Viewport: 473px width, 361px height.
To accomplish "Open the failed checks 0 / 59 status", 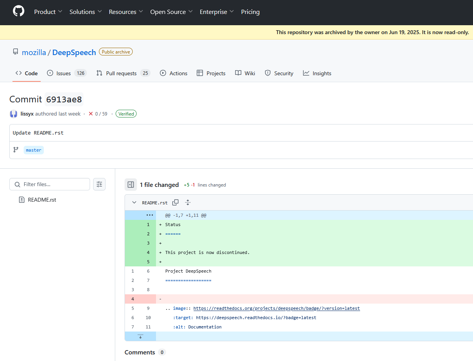I will pyautogui.click(x=98, y=114).
